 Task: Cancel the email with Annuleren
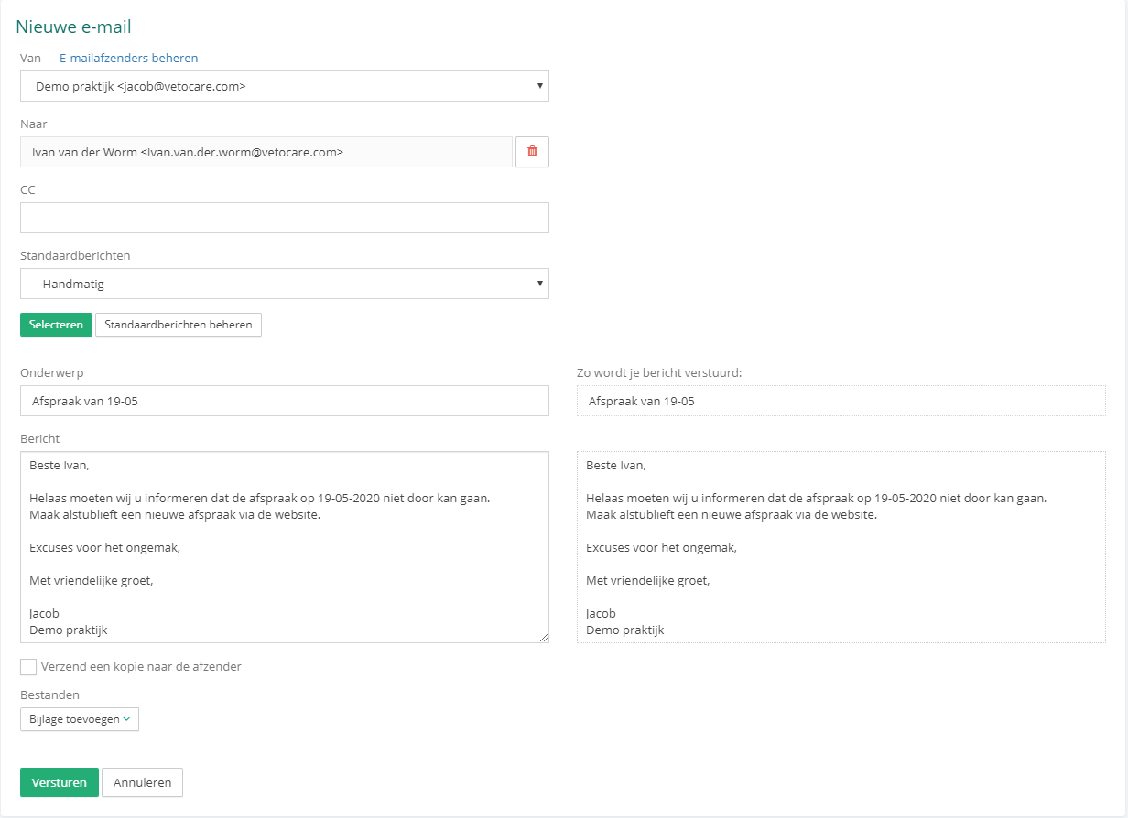tap(143, 782)
